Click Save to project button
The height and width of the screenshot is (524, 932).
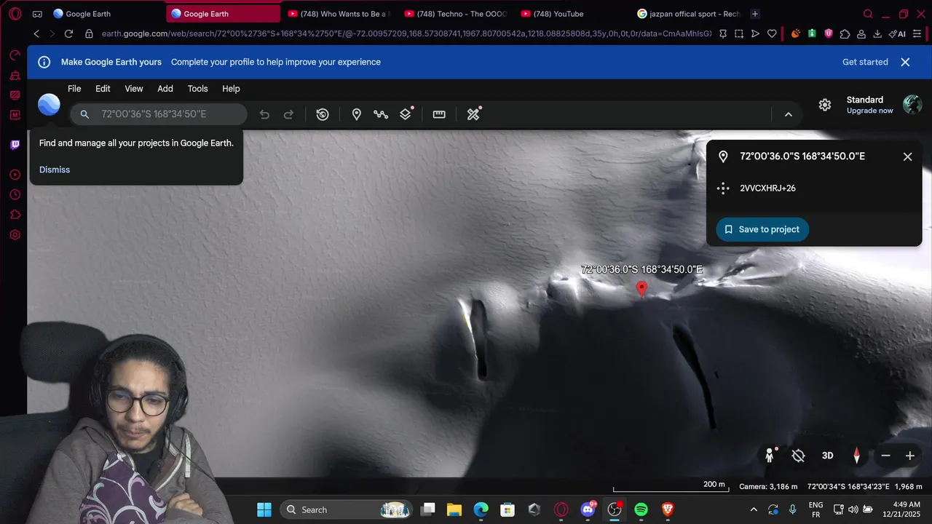(x=762, y=229)
